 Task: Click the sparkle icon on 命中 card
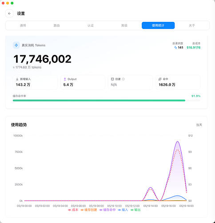coord(160,79)
